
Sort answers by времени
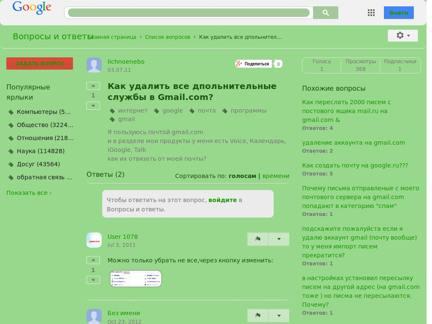[x=276, y=176]
